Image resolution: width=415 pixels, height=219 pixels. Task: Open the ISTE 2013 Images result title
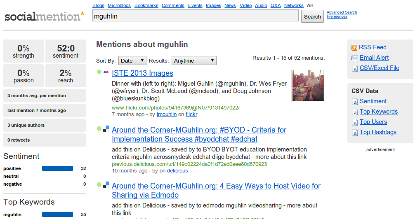coord(142,73)
